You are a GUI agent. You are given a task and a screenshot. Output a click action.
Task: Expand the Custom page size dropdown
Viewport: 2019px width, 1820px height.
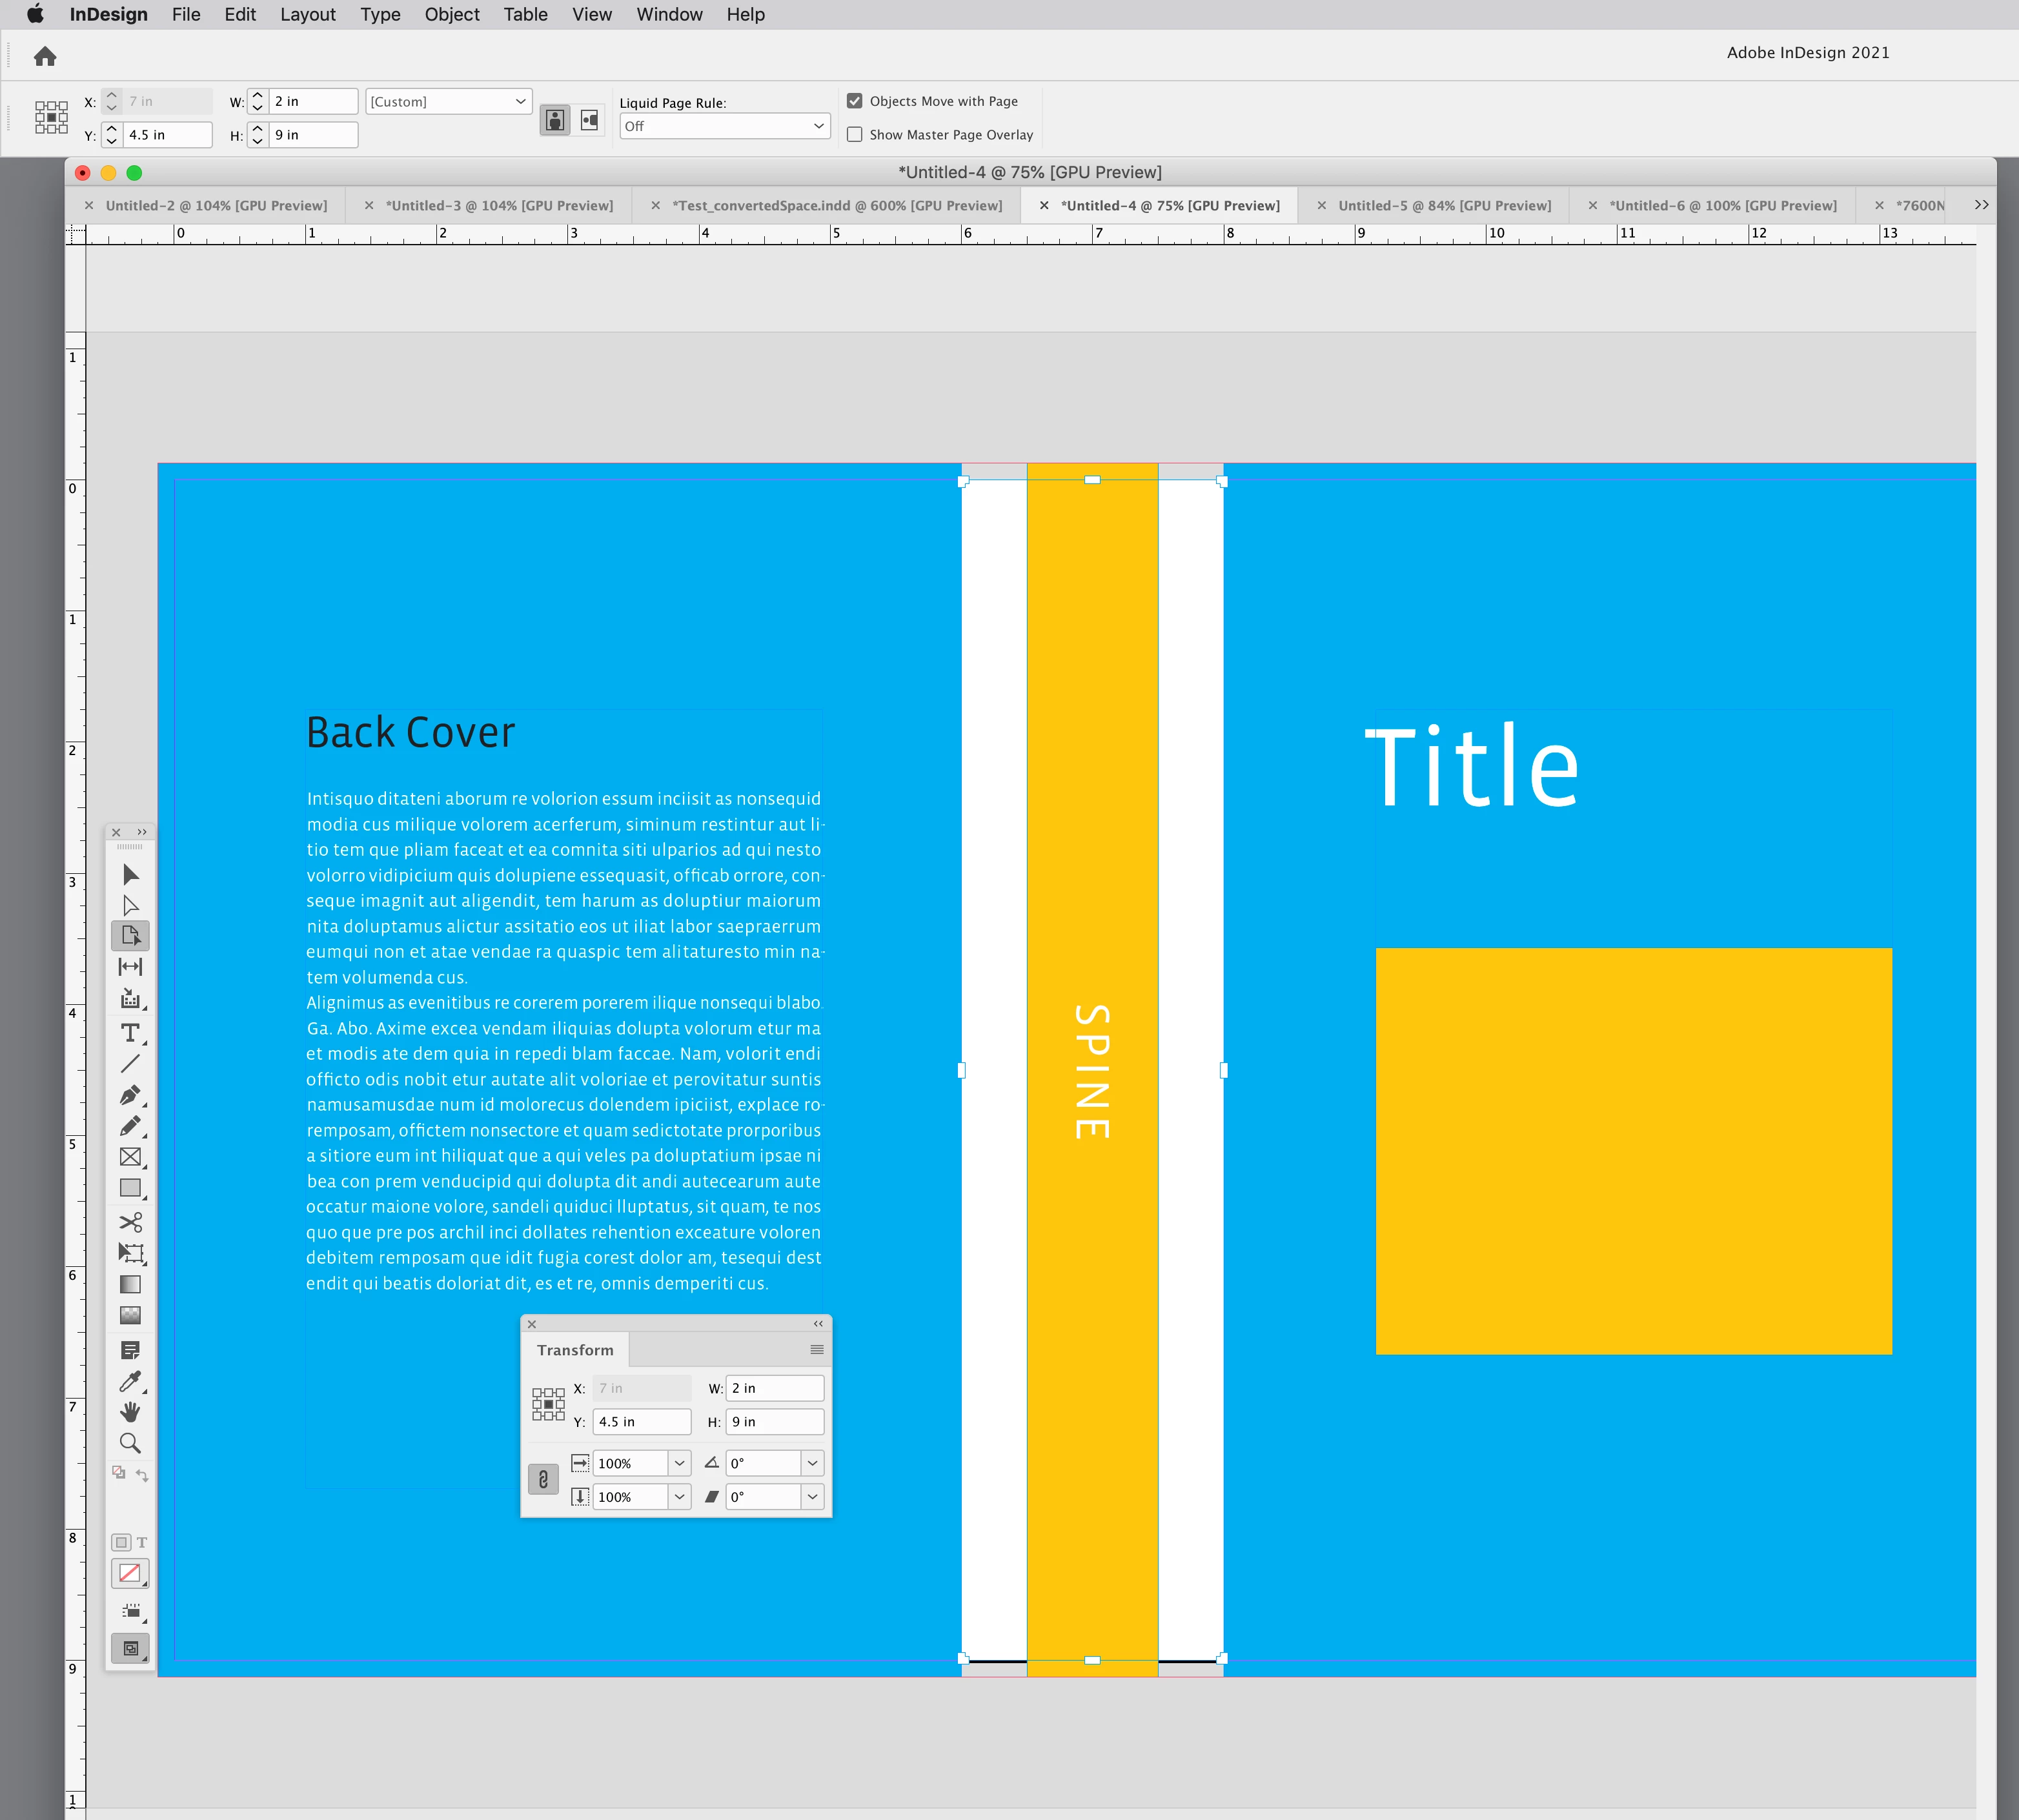point(448,101)
